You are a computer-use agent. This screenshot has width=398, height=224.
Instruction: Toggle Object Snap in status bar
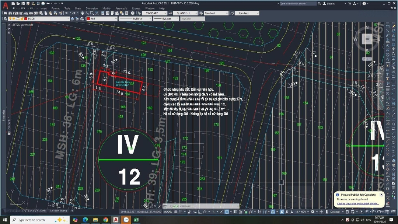click(x=227, y=212)
